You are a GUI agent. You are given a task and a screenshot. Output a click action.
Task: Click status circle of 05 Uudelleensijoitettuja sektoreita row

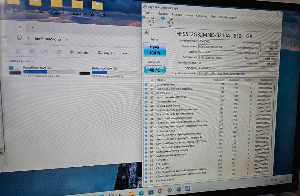click(x=146, y=89)
